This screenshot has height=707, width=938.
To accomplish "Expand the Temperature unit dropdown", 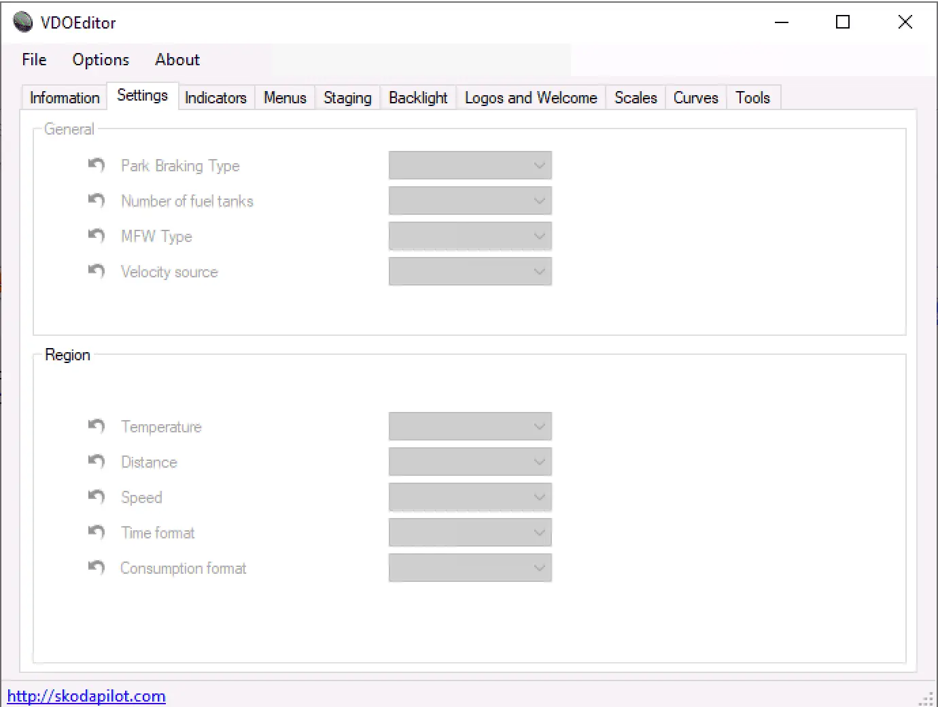I will pyautogui.click(x=470, y=426).
